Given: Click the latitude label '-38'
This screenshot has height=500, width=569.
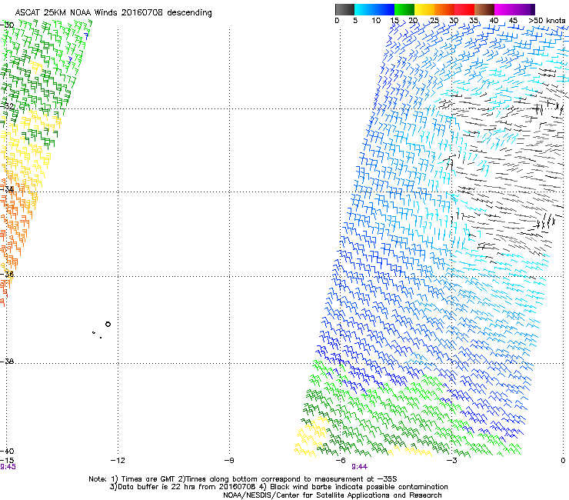Looking at the screenshot, I should (7, 362).
